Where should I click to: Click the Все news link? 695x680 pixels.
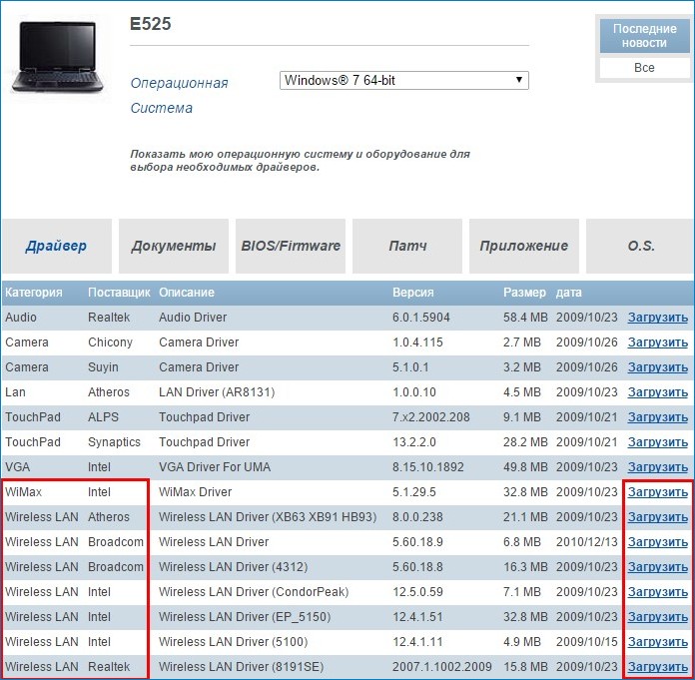click(x=644, y=68)
